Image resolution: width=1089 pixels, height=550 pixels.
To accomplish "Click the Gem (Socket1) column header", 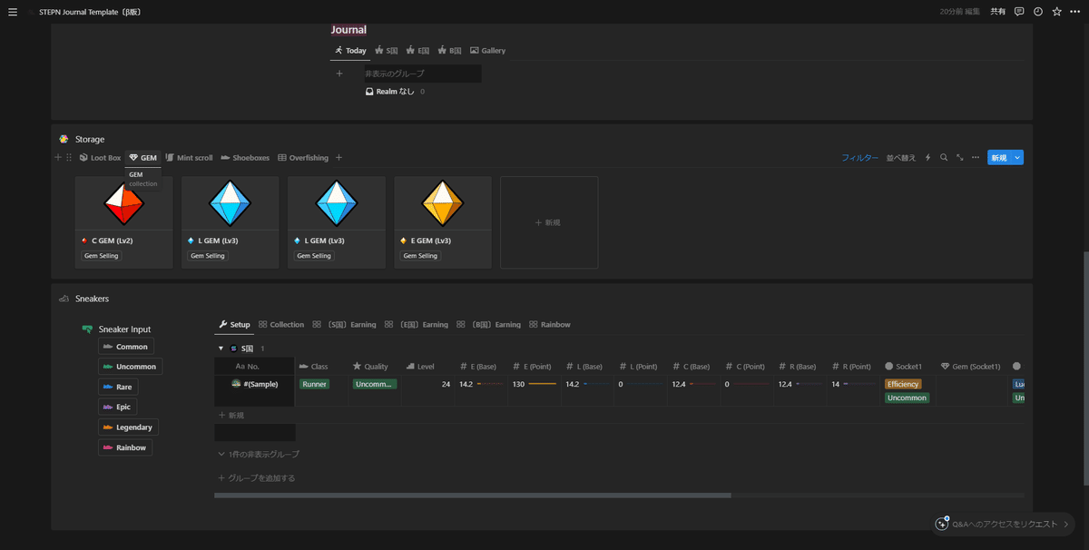I will click(973, 367).
